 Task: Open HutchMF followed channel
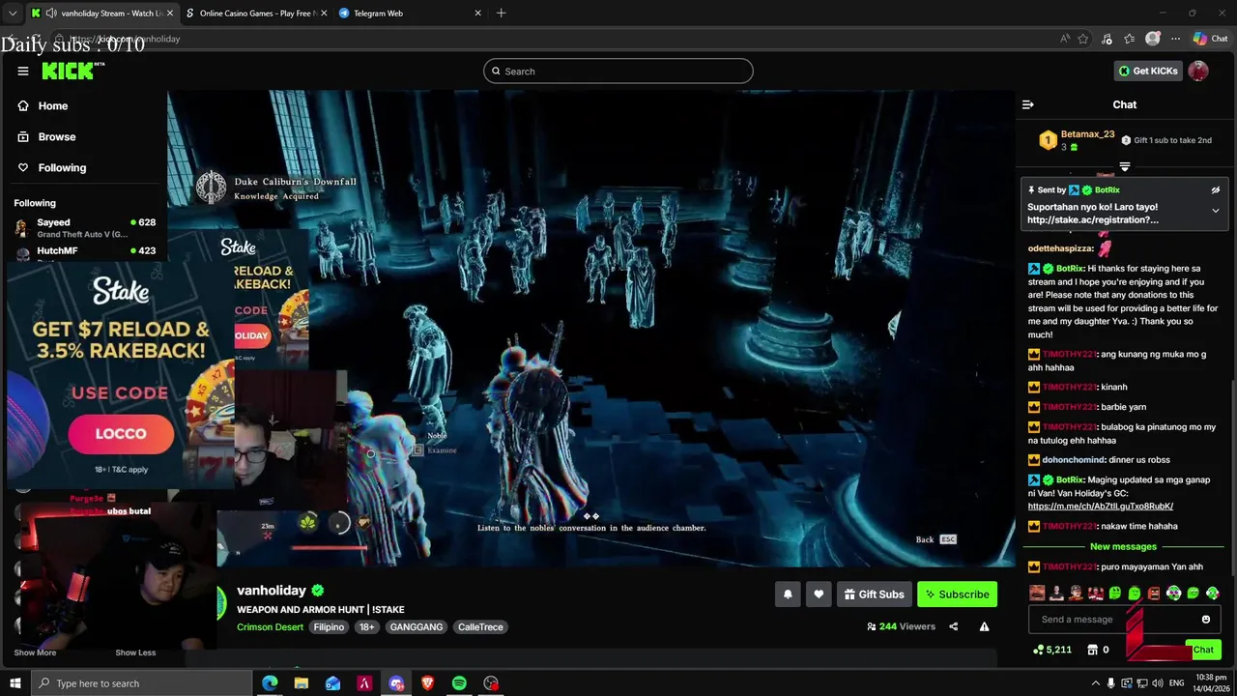pos(85,252)
